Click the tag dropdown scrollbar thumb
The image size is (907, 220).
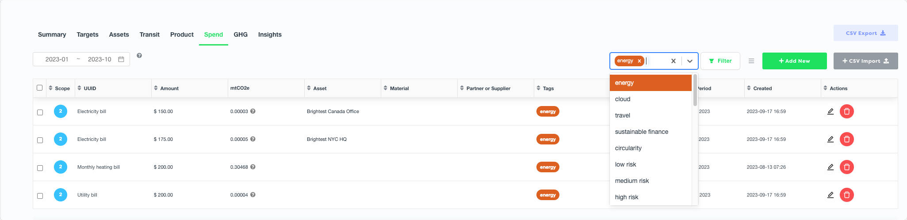(x=695, y=91)
